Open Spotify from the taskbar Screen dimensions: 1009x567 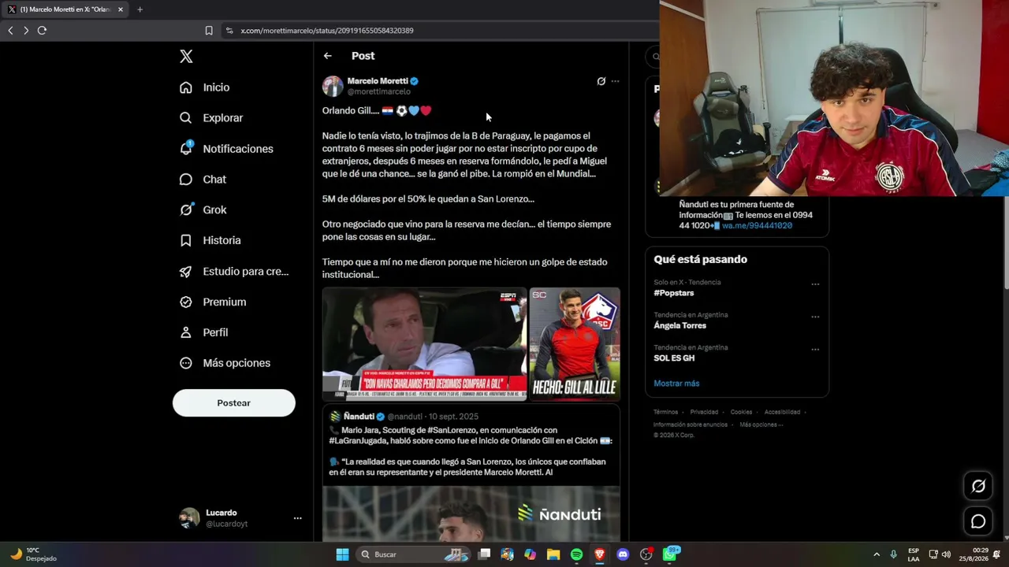click(576, 554)
